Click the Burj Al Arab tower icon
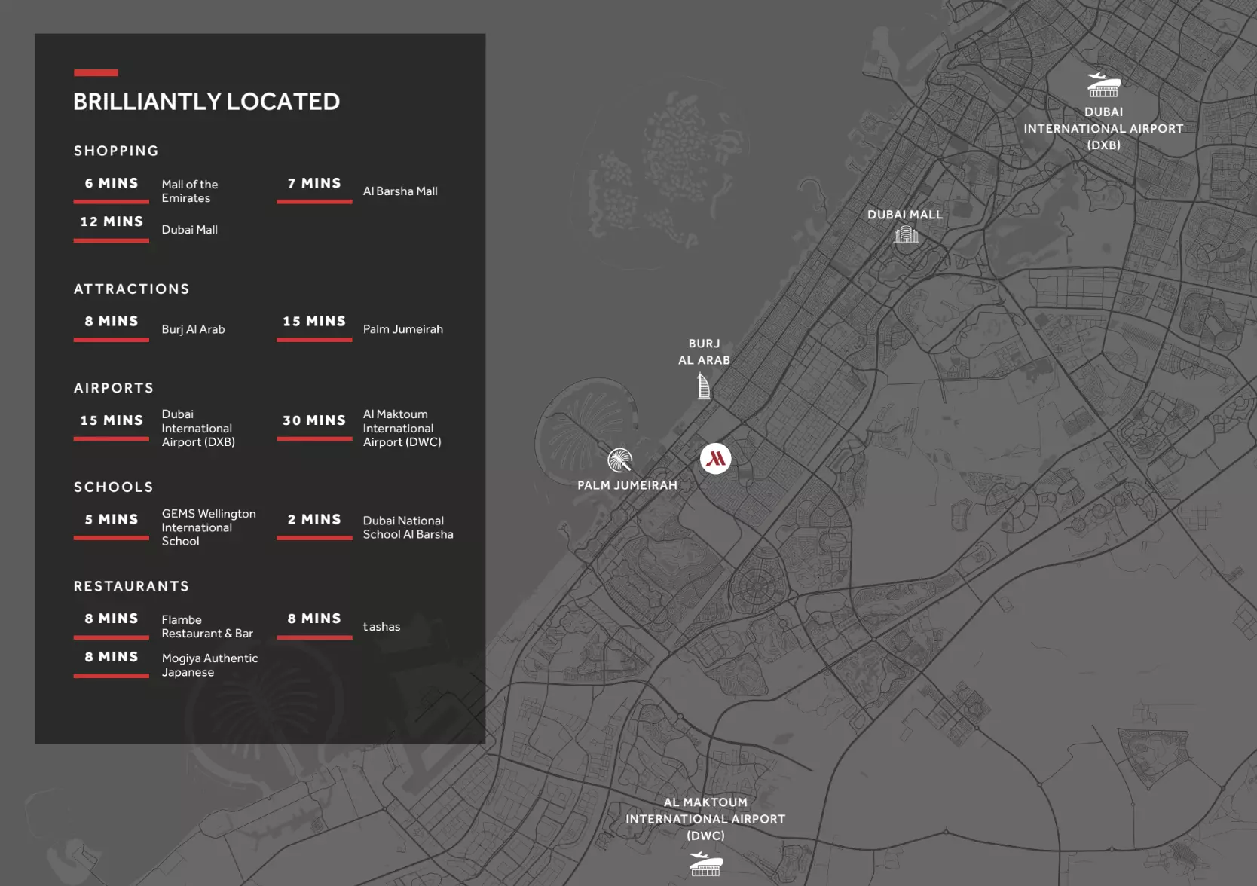Image resolution: width=1257 pixels, height=886 pixels. tap(704, 386)
